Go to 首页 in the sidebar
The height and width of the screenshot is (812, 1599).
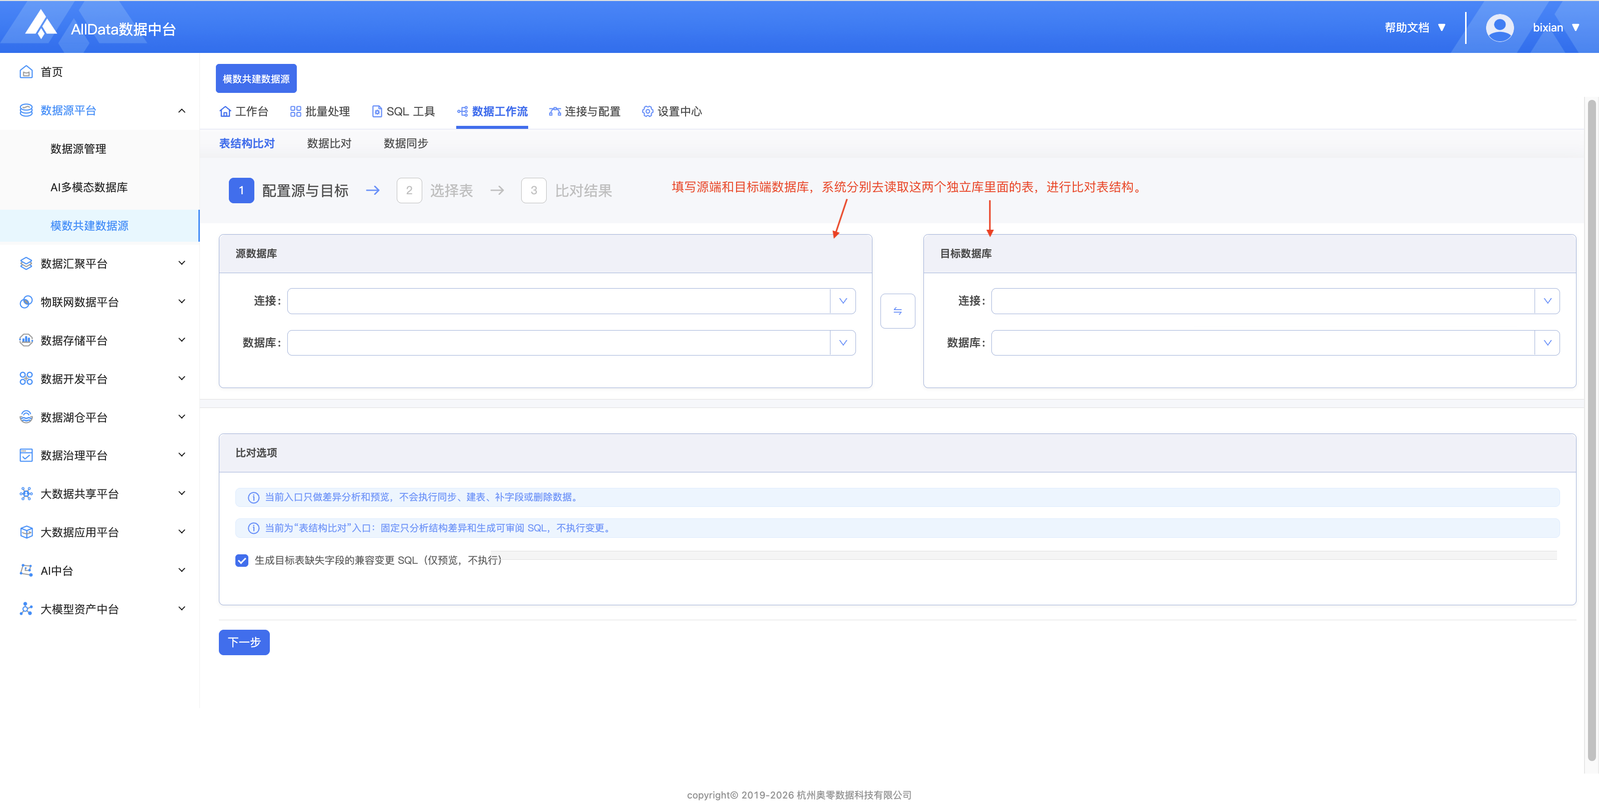click(51, 72)
